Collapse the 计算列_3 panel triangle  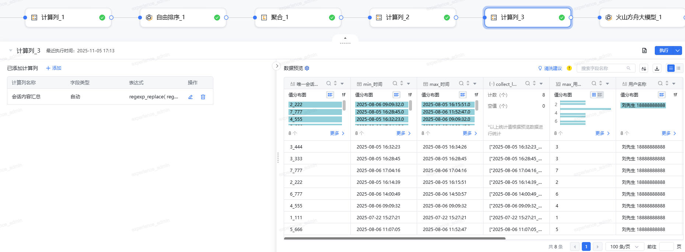[11, 50]
